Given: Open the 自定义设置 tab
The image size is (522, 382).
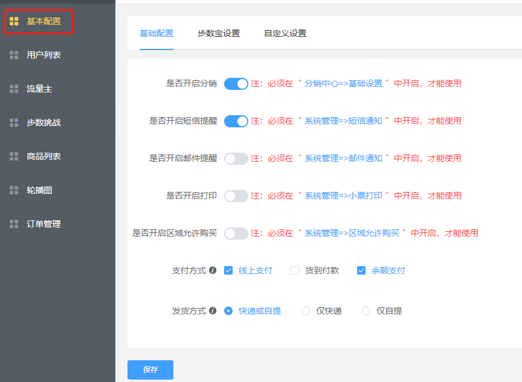Looking at the screenshot, I should coord(285,33).
